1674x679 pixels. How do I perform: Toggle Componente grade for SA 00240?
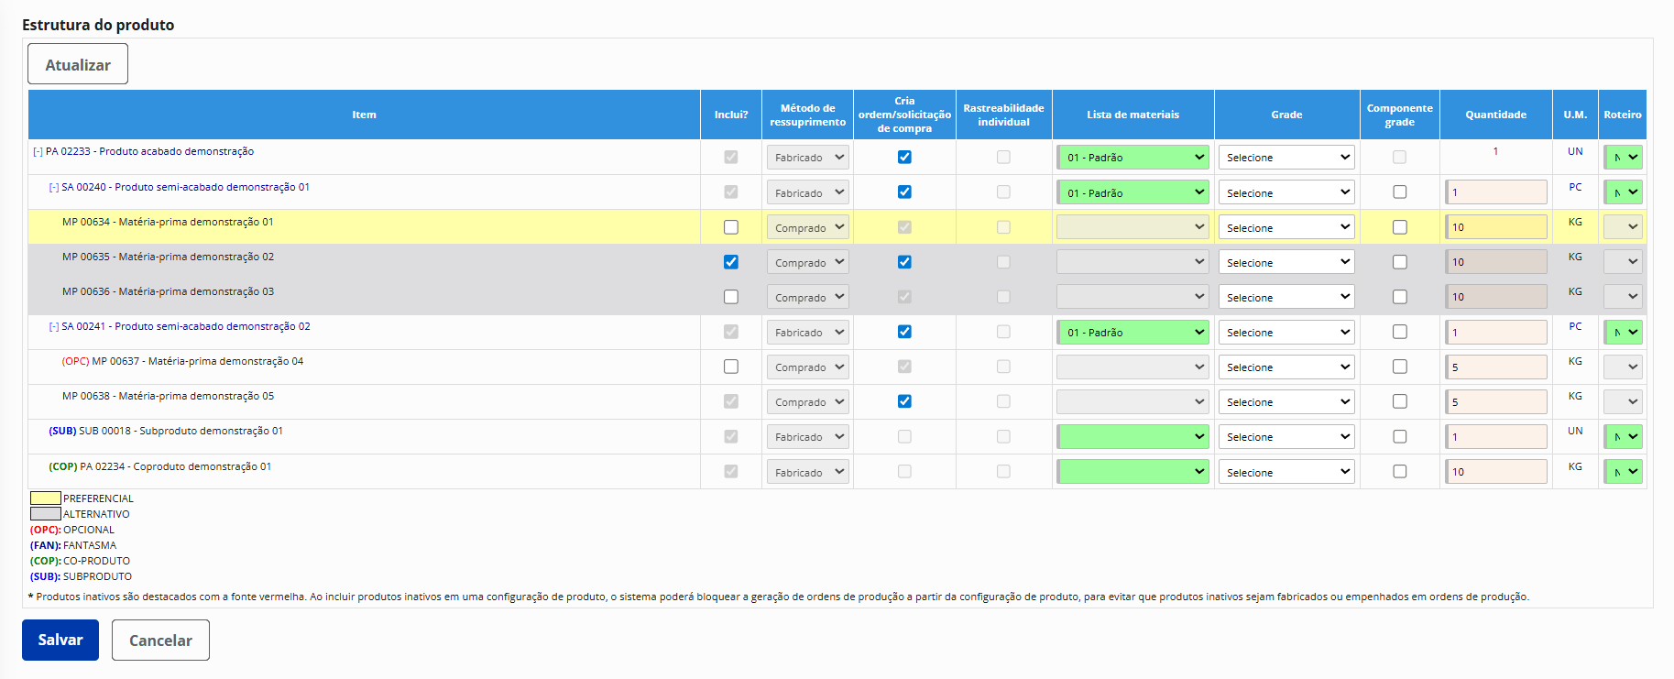[1399, 192]
